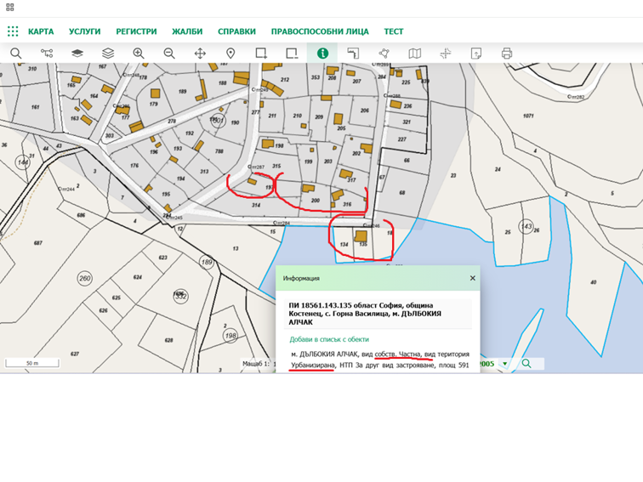Open the folded map icon tool
The width and height of the screenshot is (643, 482).
(415, 54)
